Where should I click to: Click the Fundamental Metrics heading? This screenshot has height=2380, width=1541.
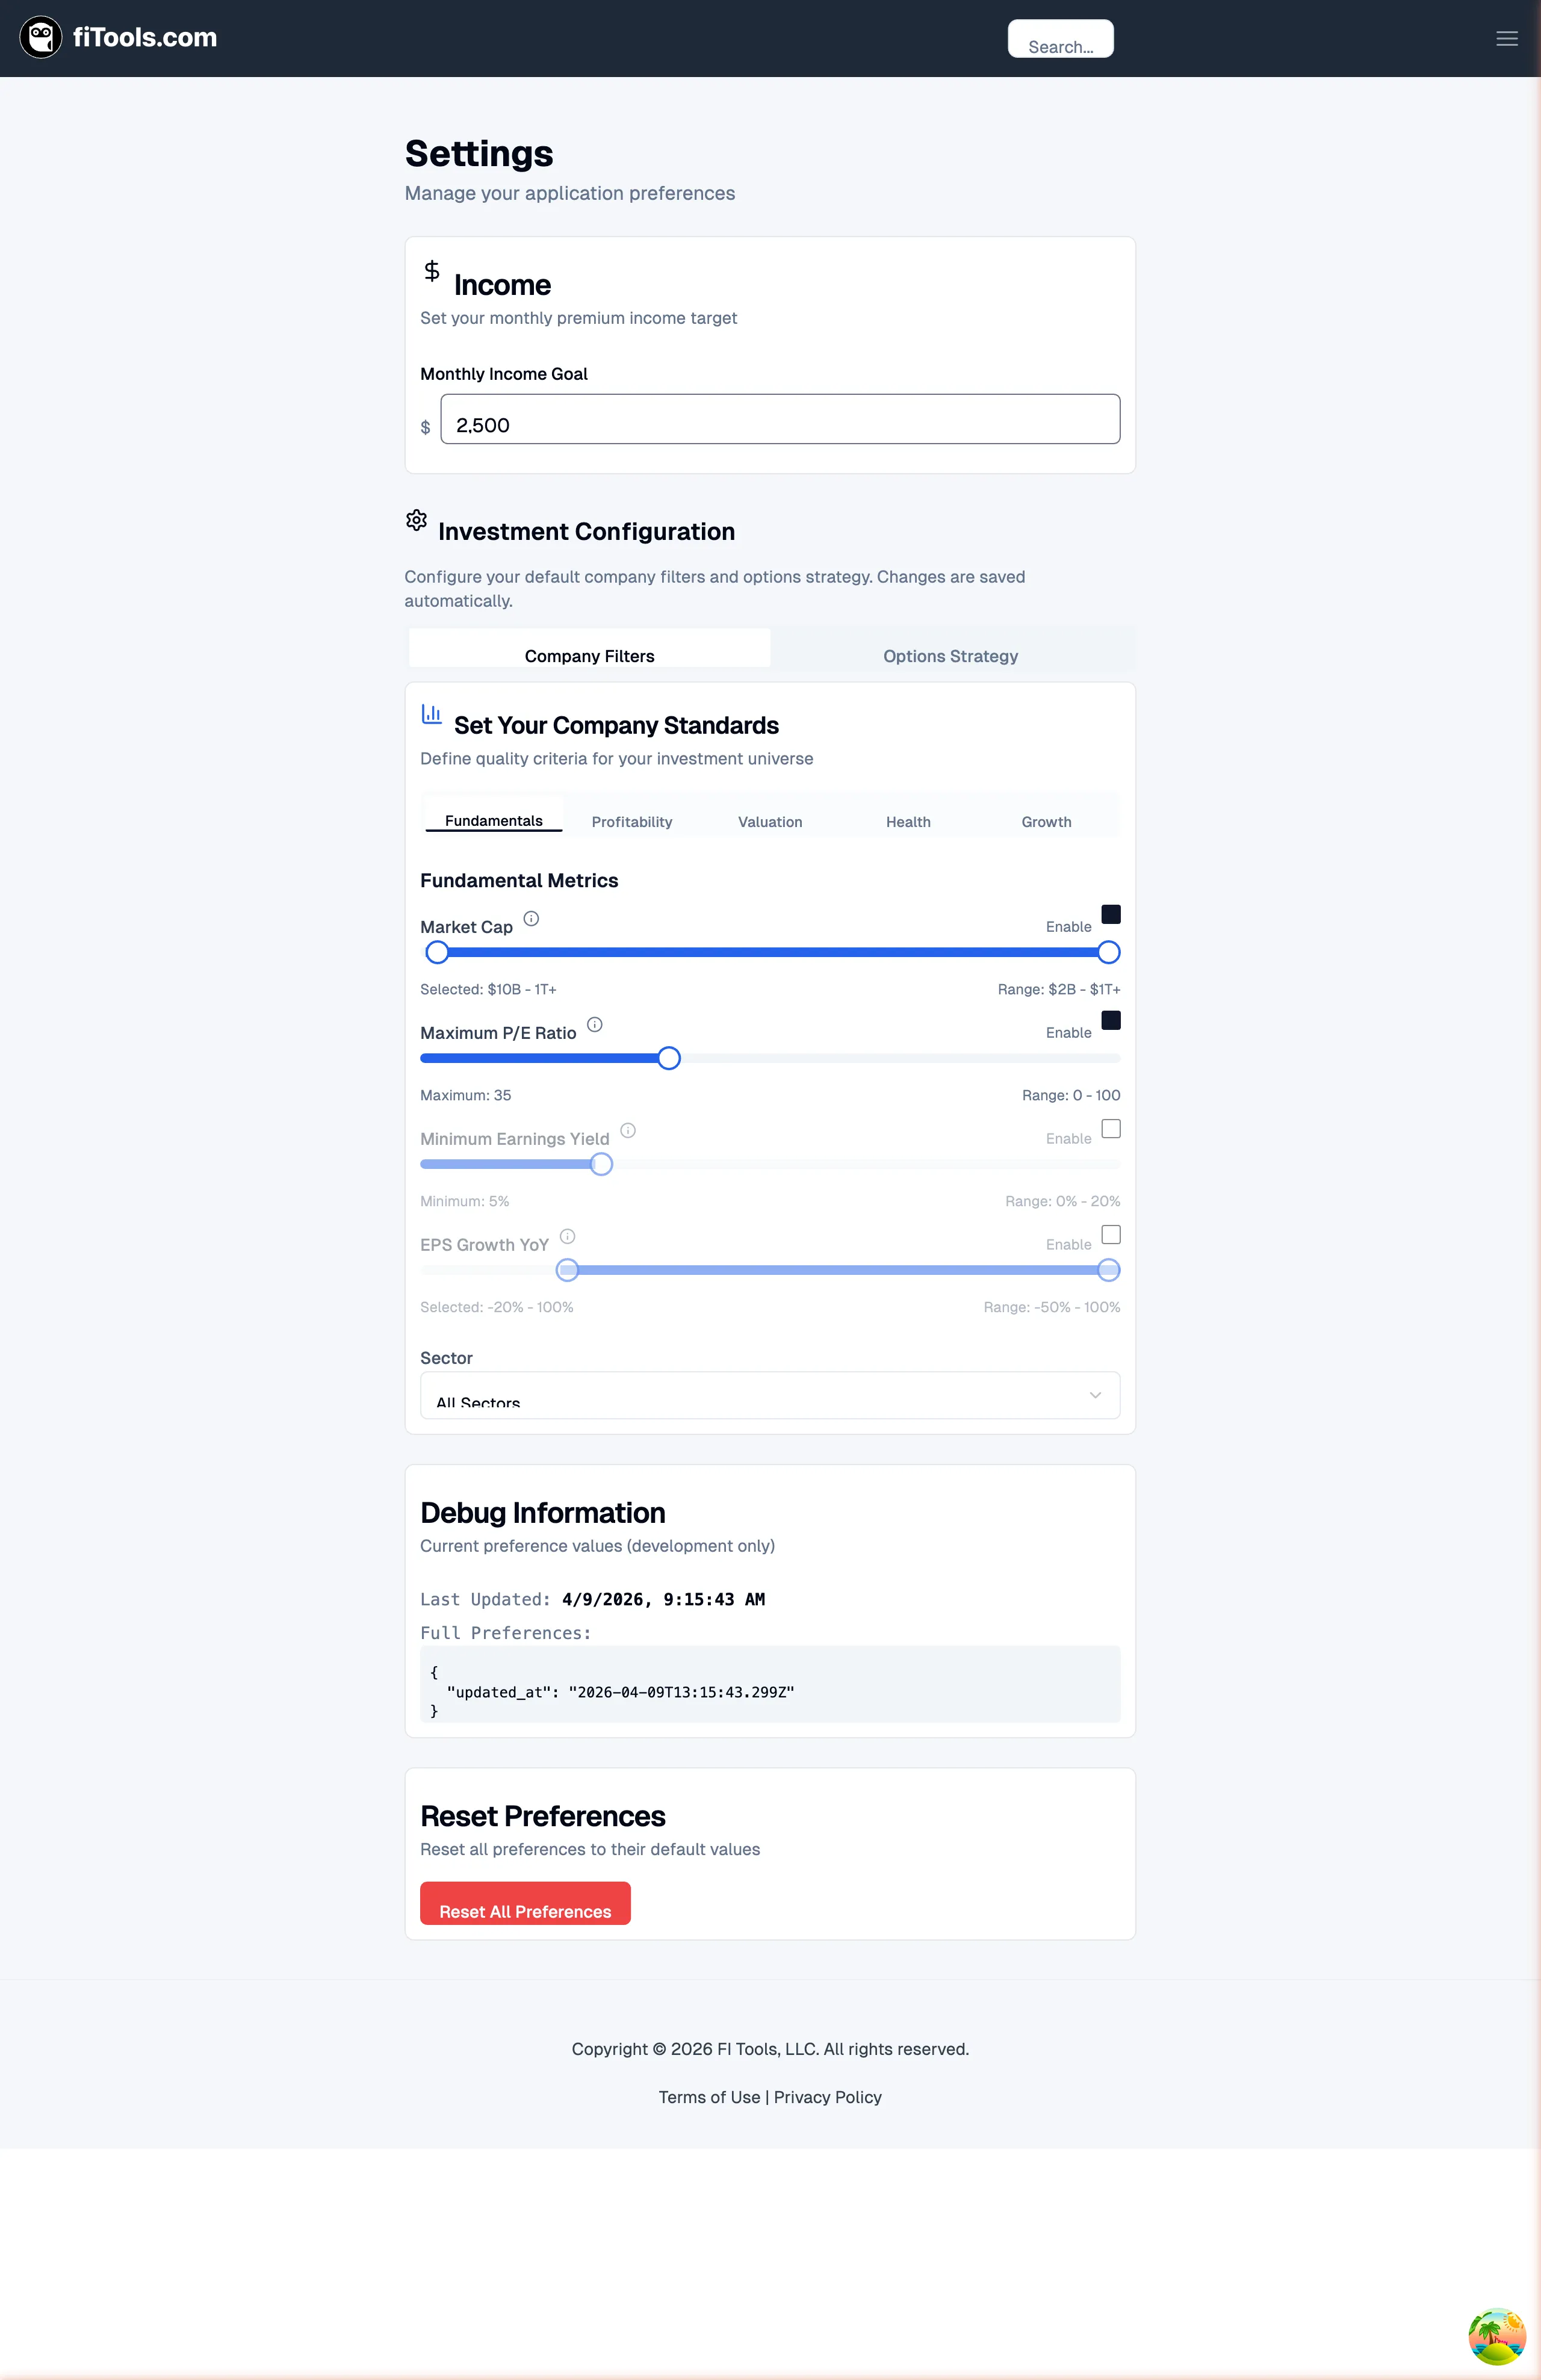[519, 880]
